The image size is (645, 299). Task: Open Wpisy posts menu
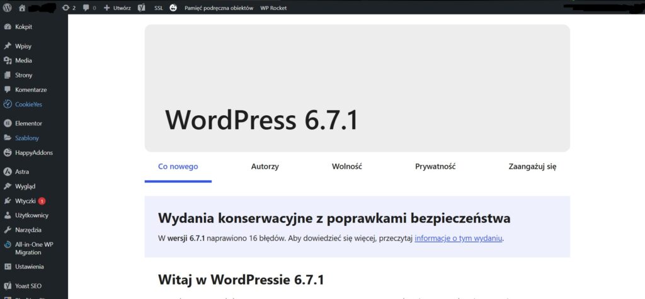pos(23,46)
